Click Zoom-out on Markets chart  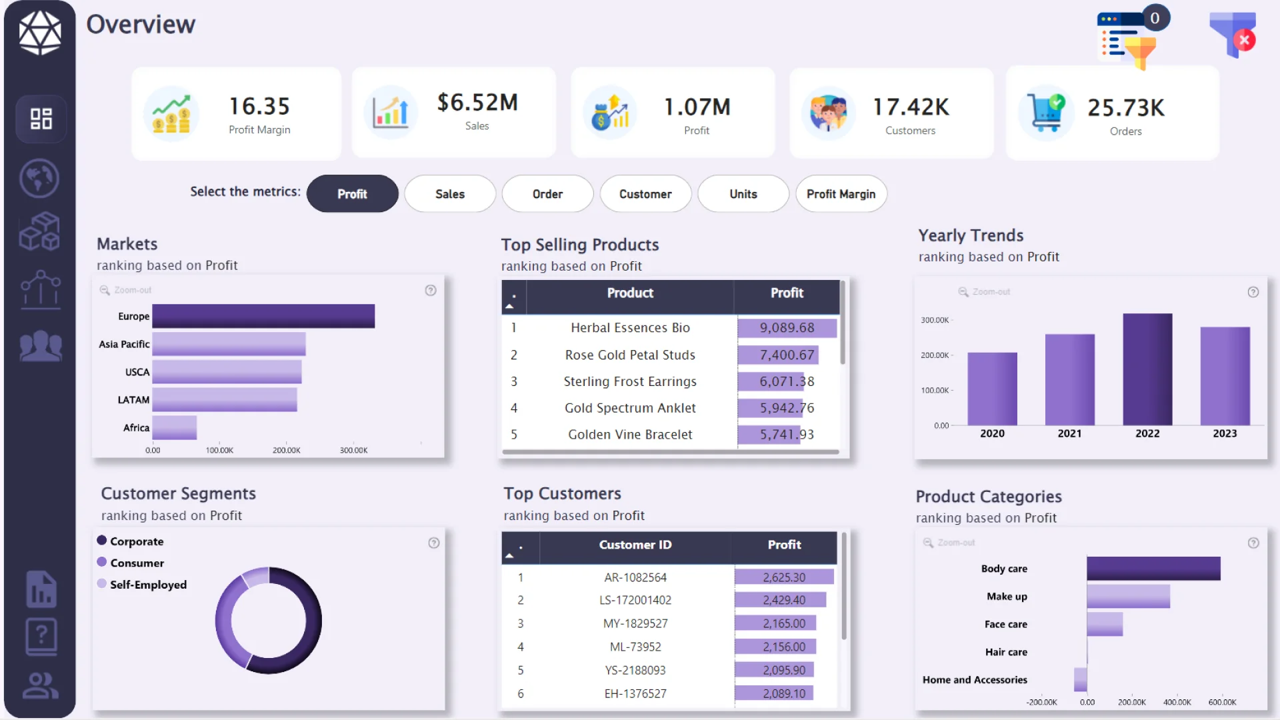click(x=126, y=290)
